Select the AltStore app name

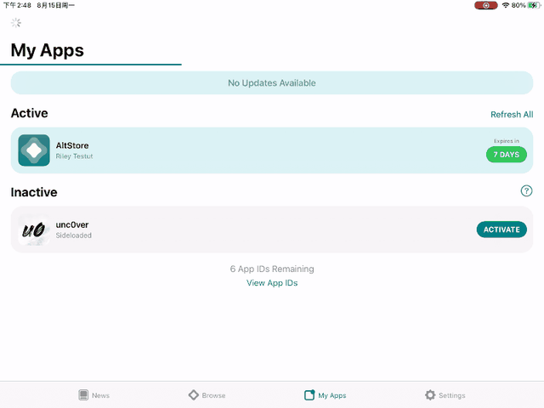coord(72,145)
